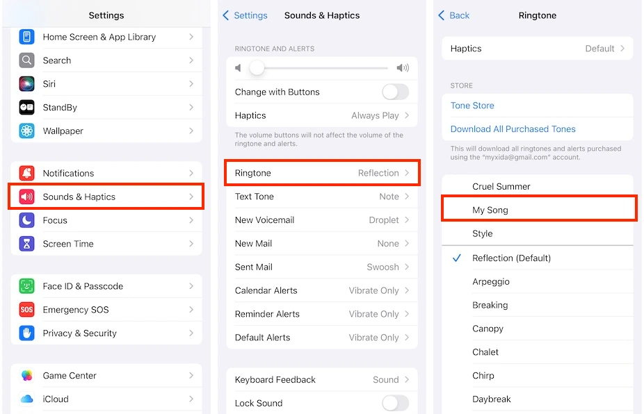Open Haptics options for Ringtone

click(x=539, y=49)
